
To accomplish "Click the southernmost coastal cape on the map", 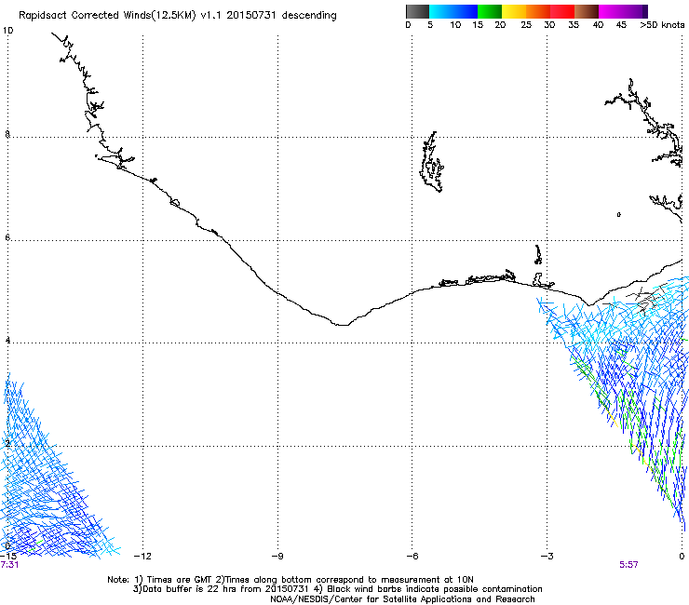I will tap(342, 324).
